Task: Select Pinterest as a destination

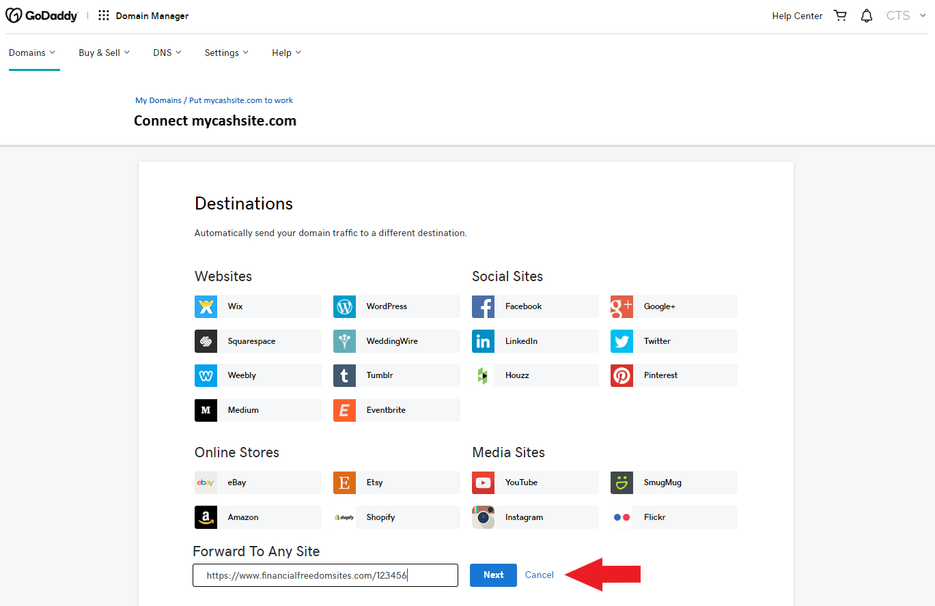Action: pos(673,375)
